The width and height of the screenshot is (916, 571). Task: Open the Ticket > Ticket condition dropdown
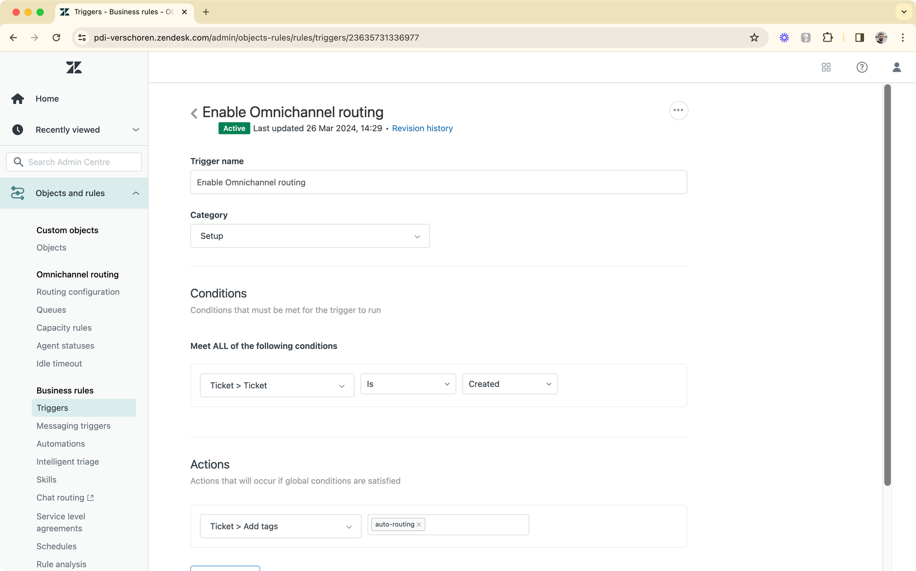[x=277, y=385]
